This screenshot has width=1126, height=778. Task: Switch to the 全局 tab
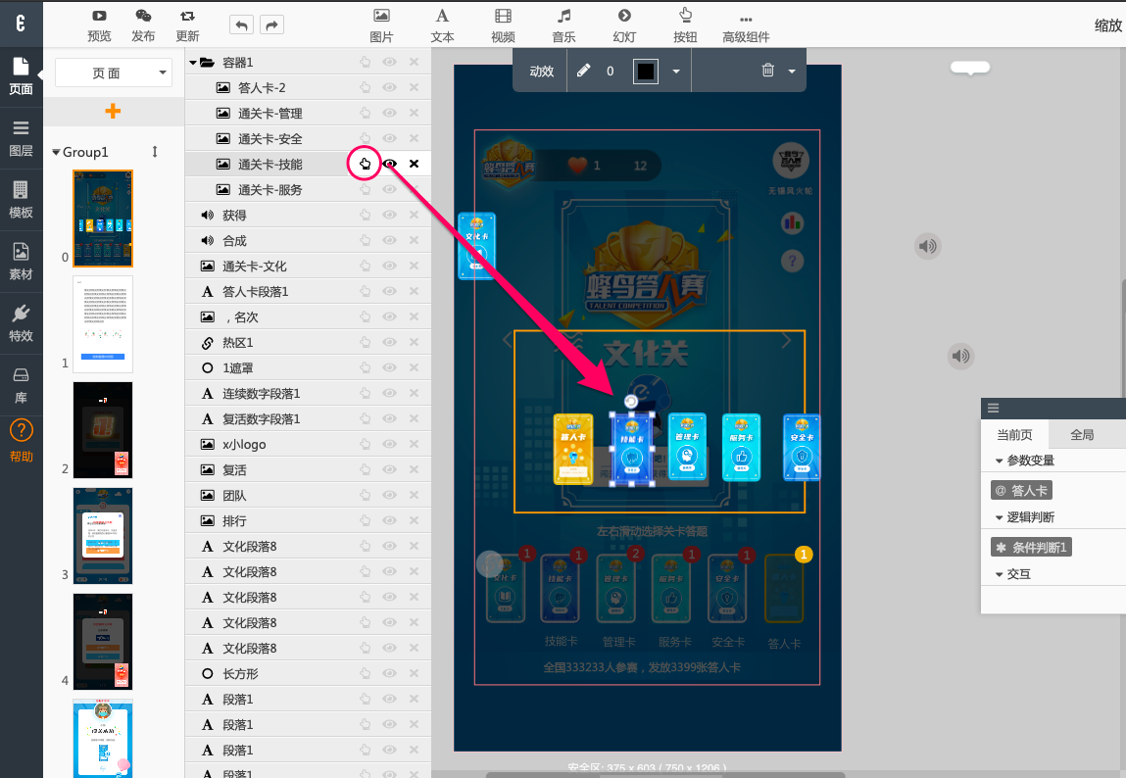[x=1082, y=434]
